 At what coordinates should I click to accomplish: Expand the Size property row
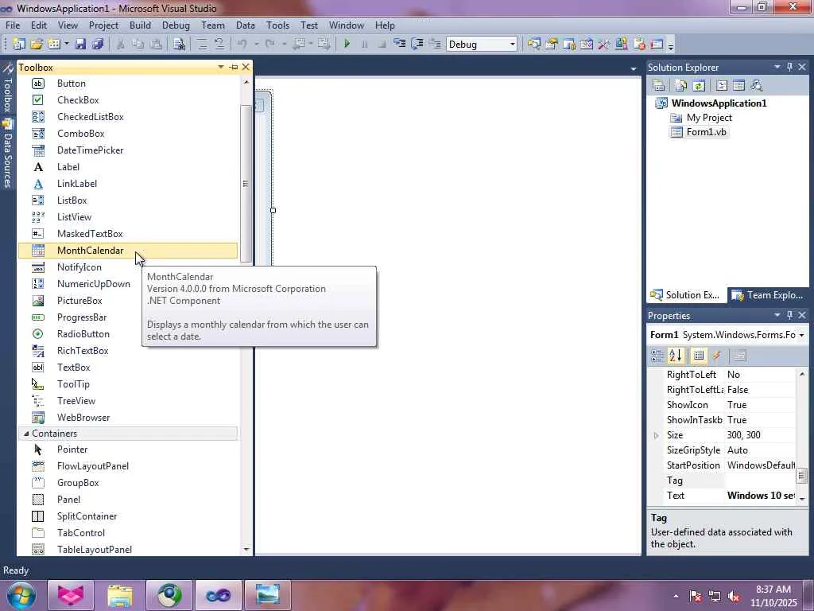tap(656, 435)
